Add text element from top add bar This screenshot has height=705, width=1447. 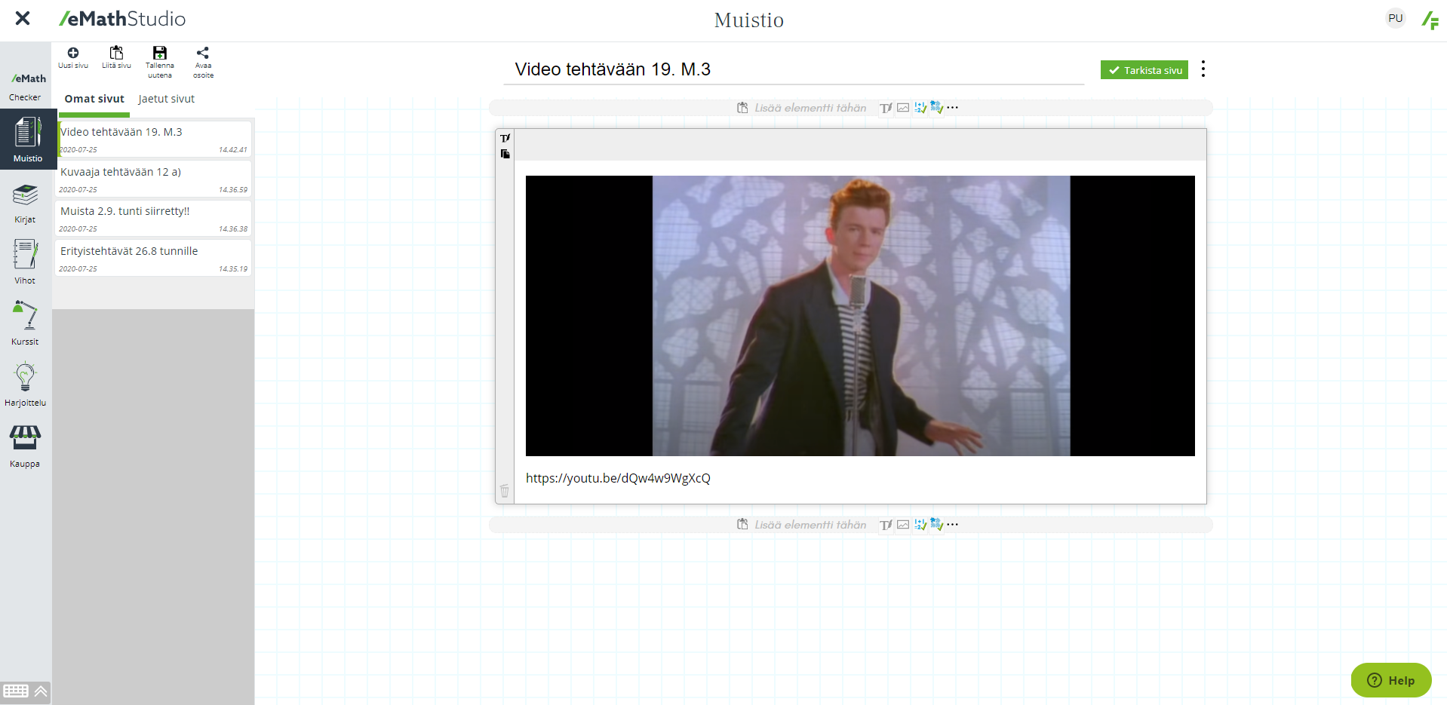pyautogui.click(x=886, y=108)
